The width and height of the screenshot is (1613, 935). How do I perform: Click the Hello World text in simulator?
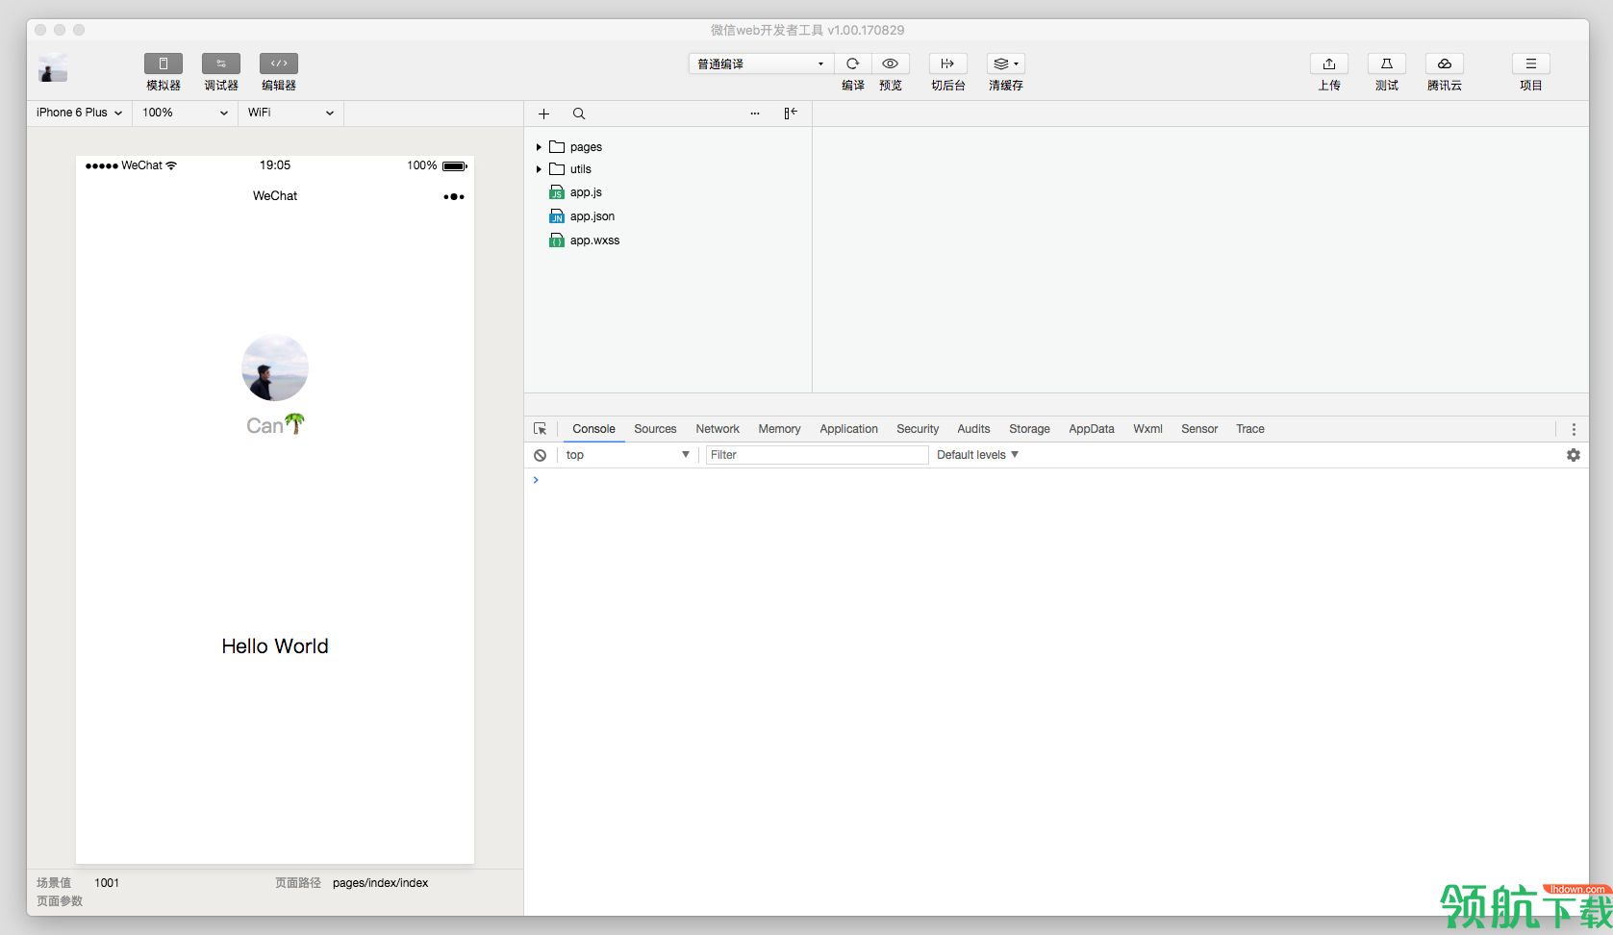tap(275, 646)
